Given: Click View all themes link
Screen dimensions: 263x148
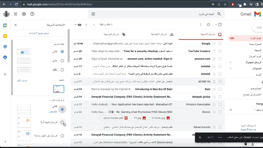Looking at the screenshot, I should tap(22, 81).
